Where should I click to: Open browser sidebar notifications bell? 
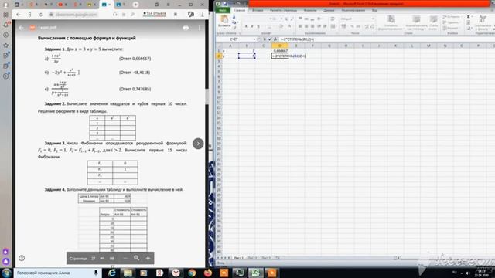point(6,25)
